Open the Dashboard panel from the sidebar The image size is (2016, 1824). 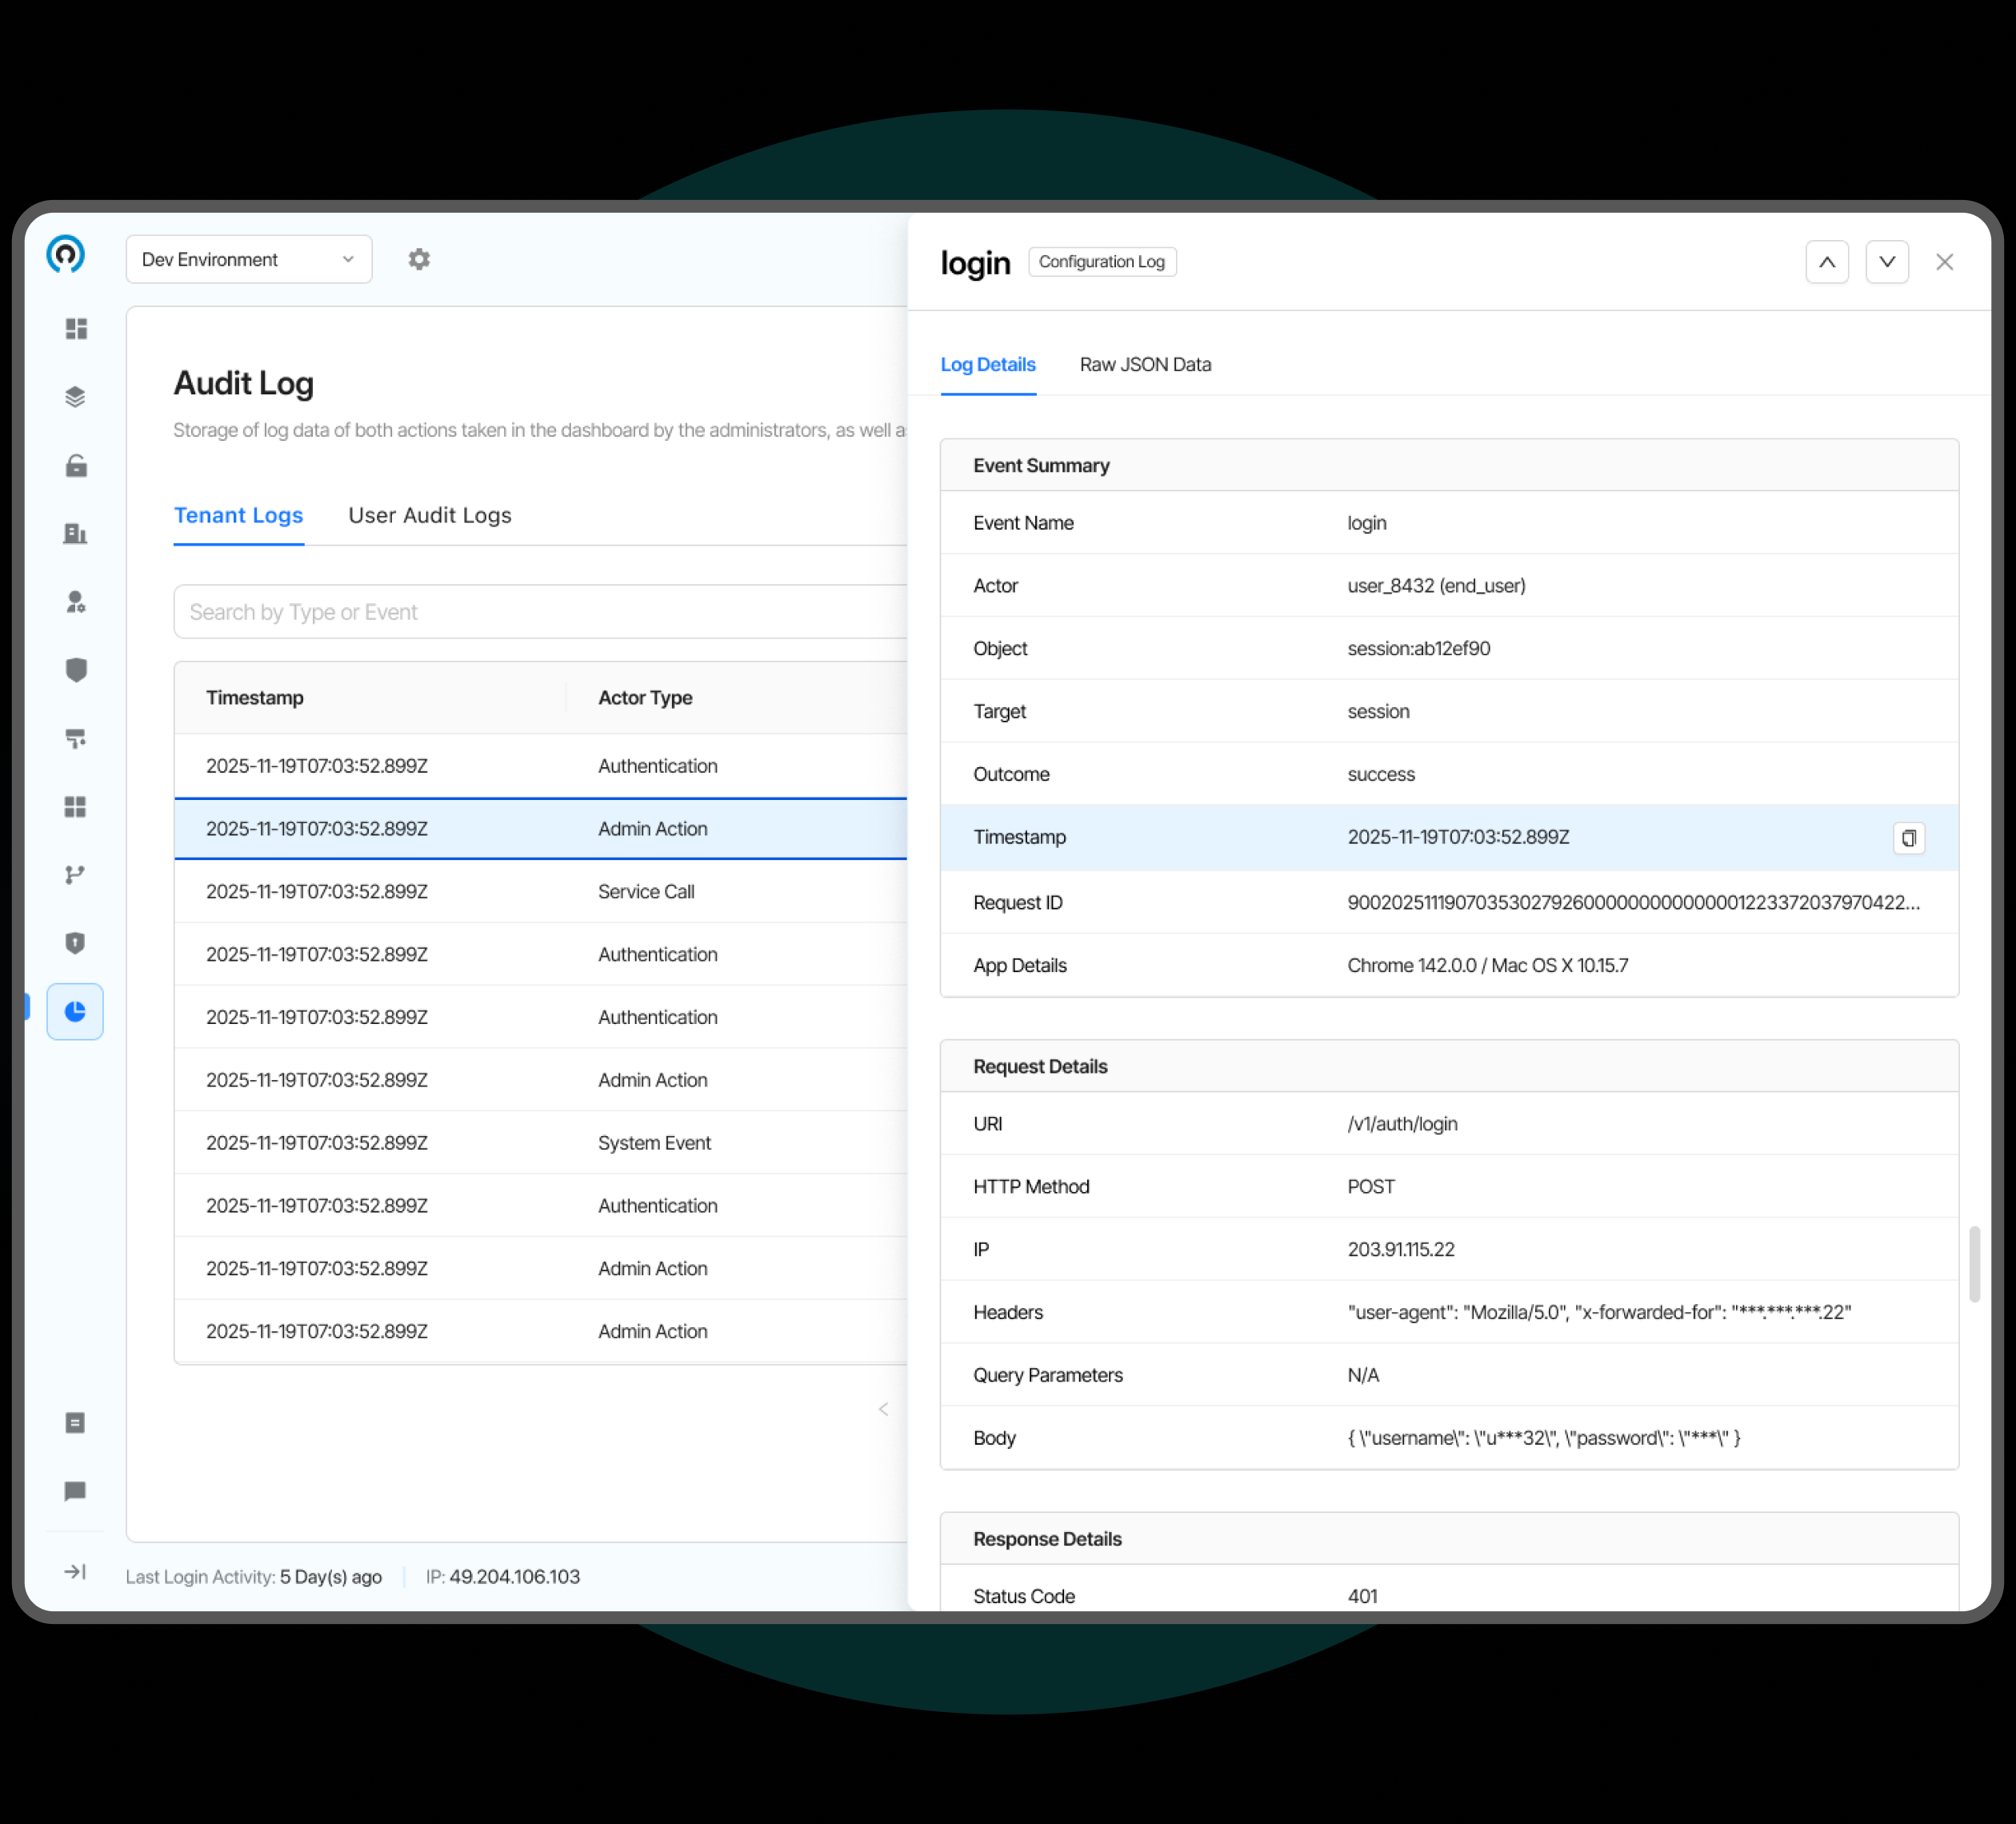[76, 328]
